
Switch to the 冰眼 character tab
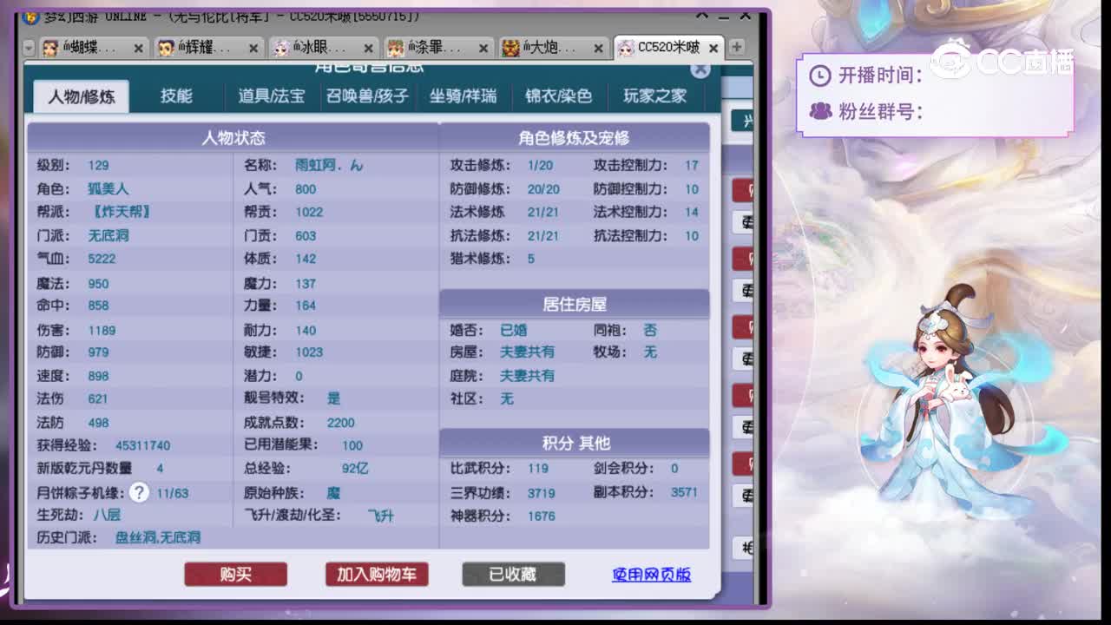point(323,48)
